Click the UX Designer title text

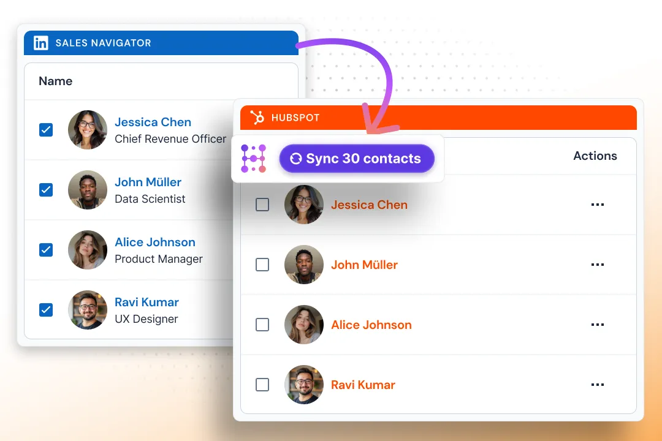(146, 319)
